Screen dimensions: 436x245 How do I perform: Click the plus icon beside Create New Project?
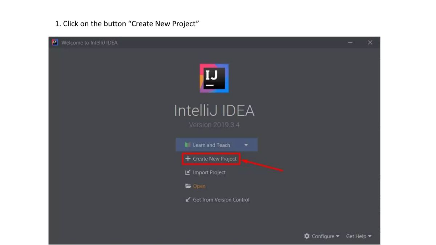tap(187, 159)
